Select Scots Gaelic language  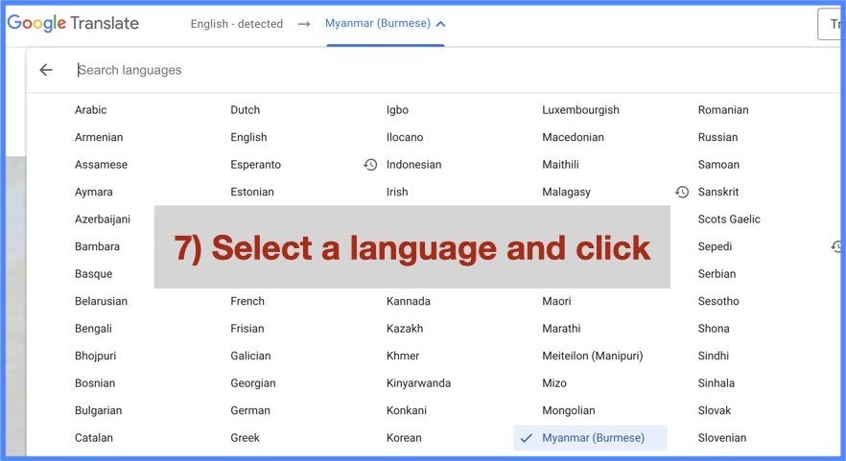729,219
